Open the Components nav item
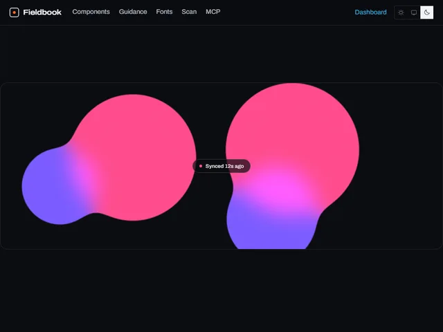Viewport: 443px width, 332px height. [91, 12]
